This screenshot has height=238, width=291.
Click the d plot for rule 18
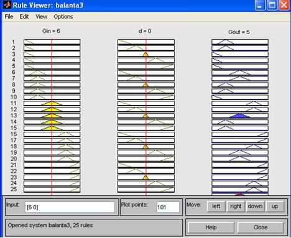coord(146,147)
